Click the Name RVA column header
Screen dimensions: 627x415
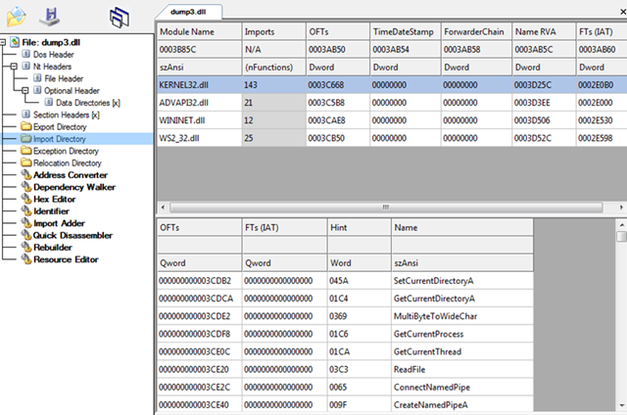(x=544, y=31)
